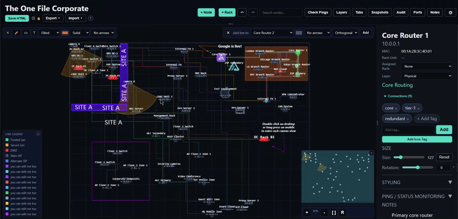Expand PING / STATUS MONITORING section

coord(417,196)
